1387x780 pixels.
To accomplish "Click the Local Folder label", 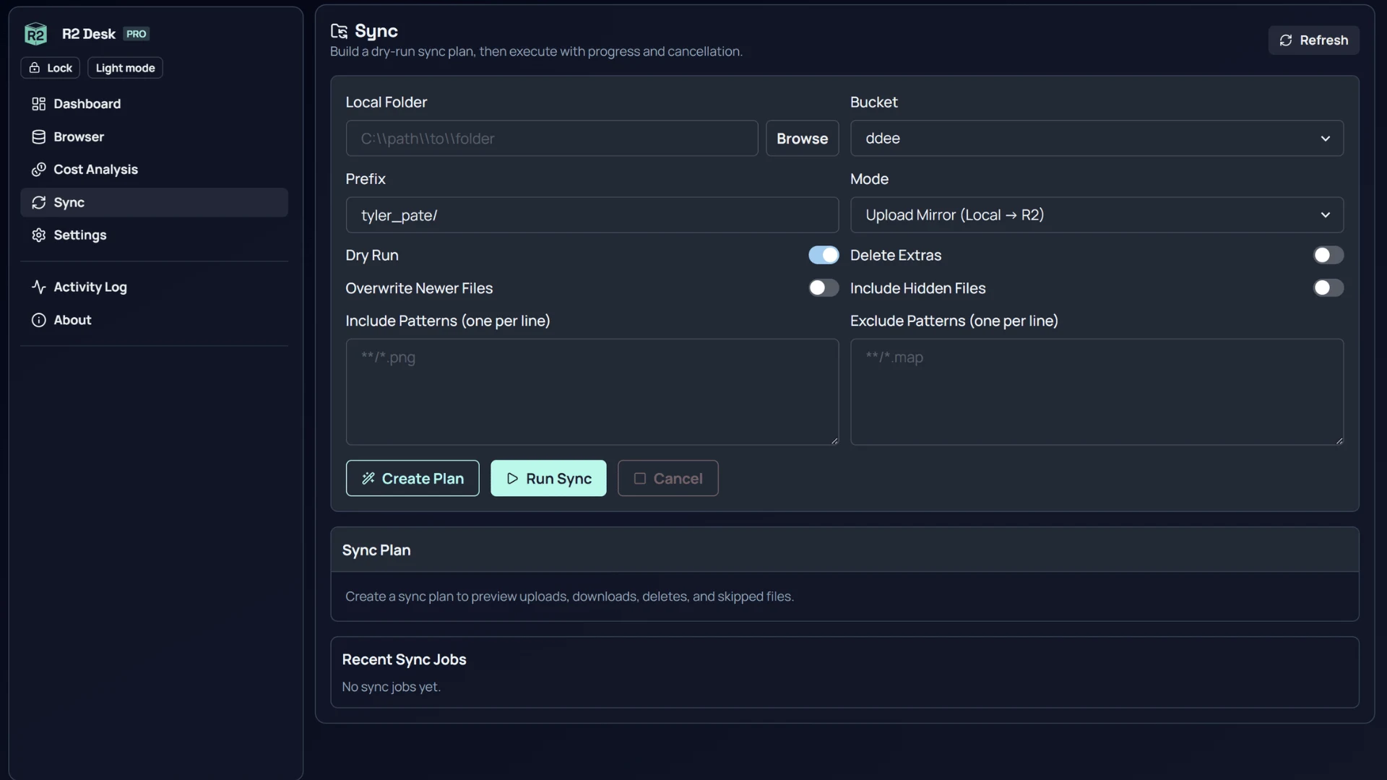I will coord(386,103).
